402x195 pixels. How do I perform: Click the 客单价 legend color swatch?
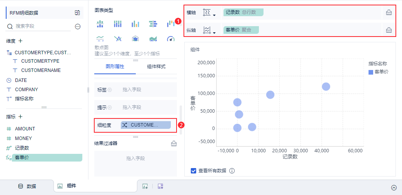(x=371, y=72)
